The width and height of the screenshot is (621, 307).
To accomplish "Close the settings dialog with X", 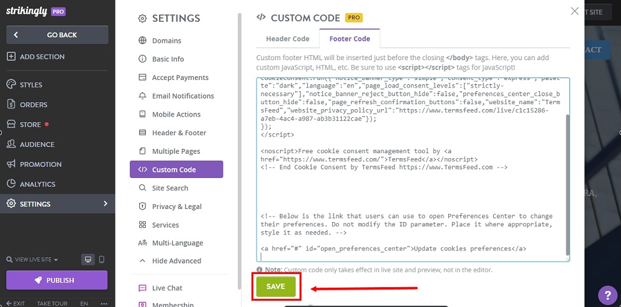I will [x=574, y=11].
